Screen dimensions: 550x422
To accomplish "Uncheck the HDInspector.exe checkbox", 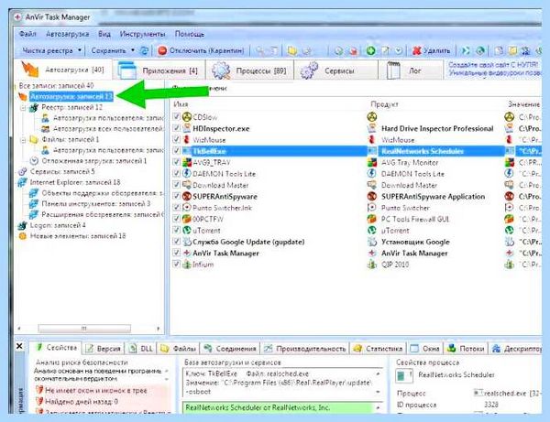I will (177, 128).
